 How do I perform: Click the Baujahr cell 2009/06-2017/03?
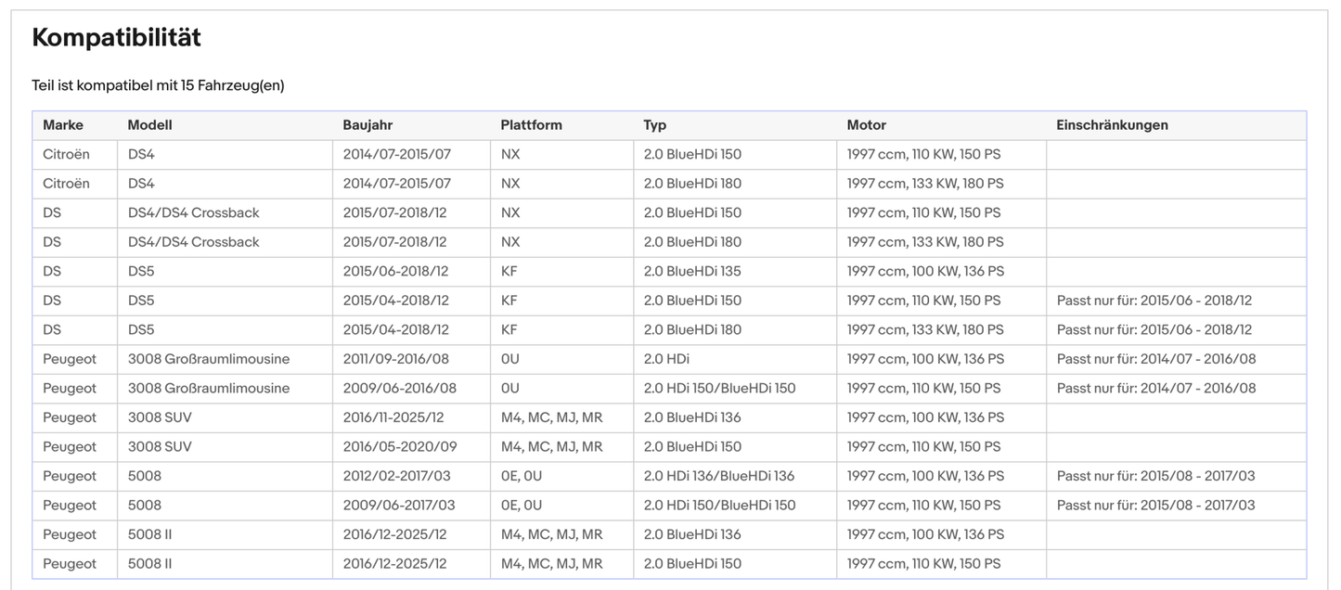click(399, 506)
